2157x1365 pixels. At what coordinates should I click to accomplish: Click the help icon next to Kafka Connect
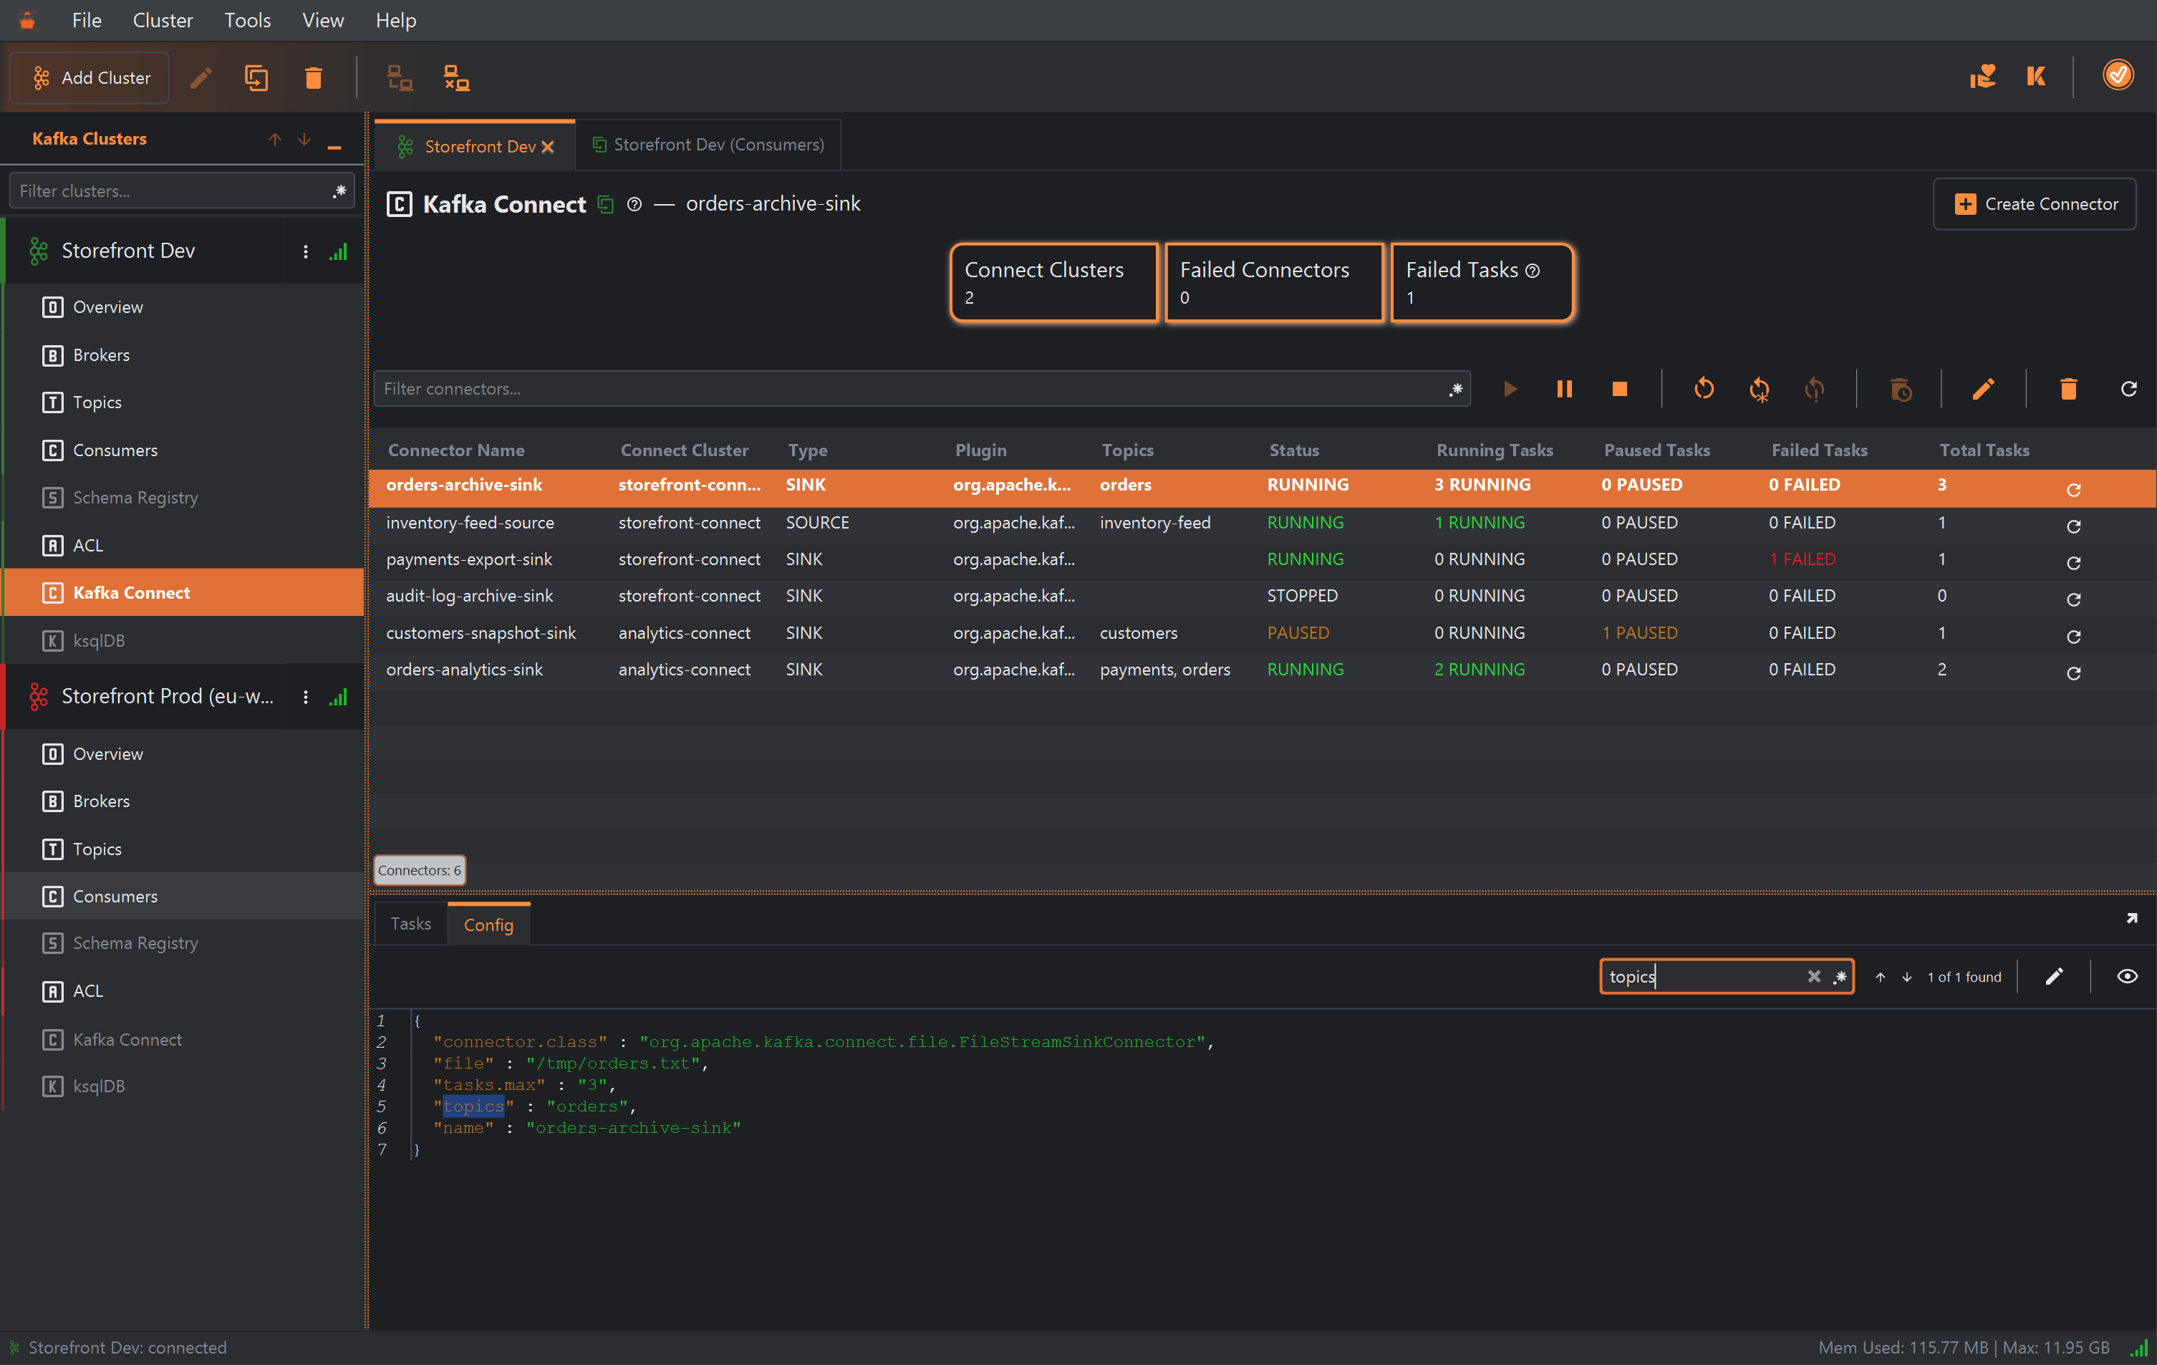(634, 204)
